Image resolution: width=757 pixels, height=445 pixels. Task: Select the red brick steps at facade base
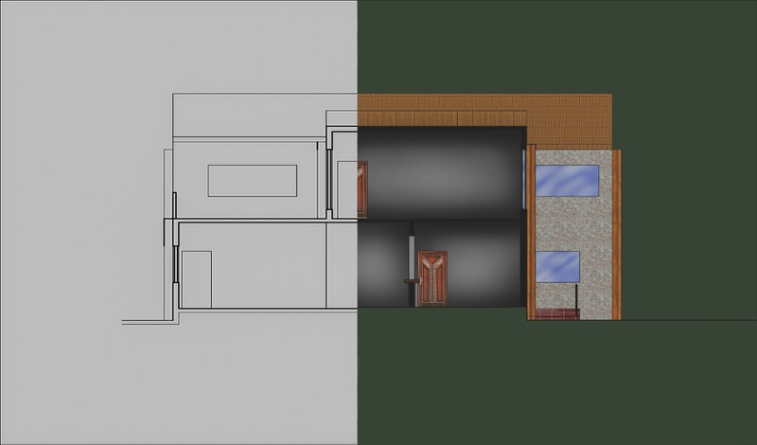[557, 314]
